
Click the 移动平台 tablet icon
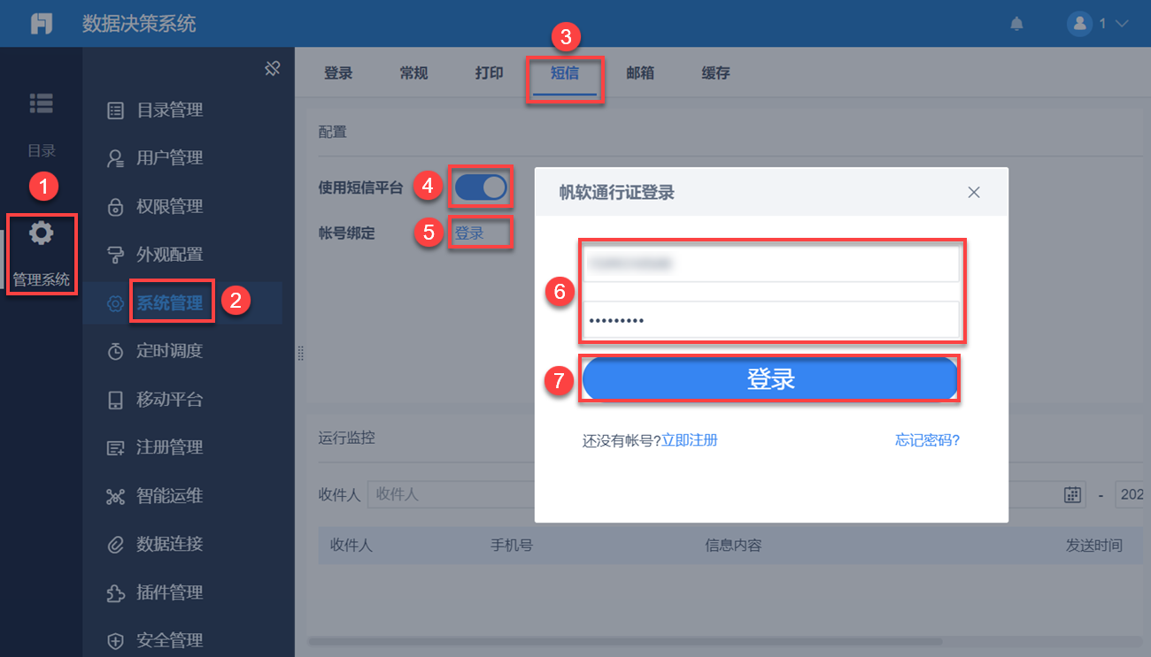[115, 400]
